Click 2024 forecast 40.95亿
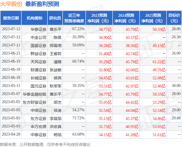 (x=132, y=127)
